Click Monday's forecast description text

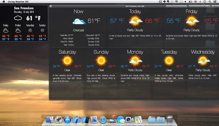coord(135,78)
